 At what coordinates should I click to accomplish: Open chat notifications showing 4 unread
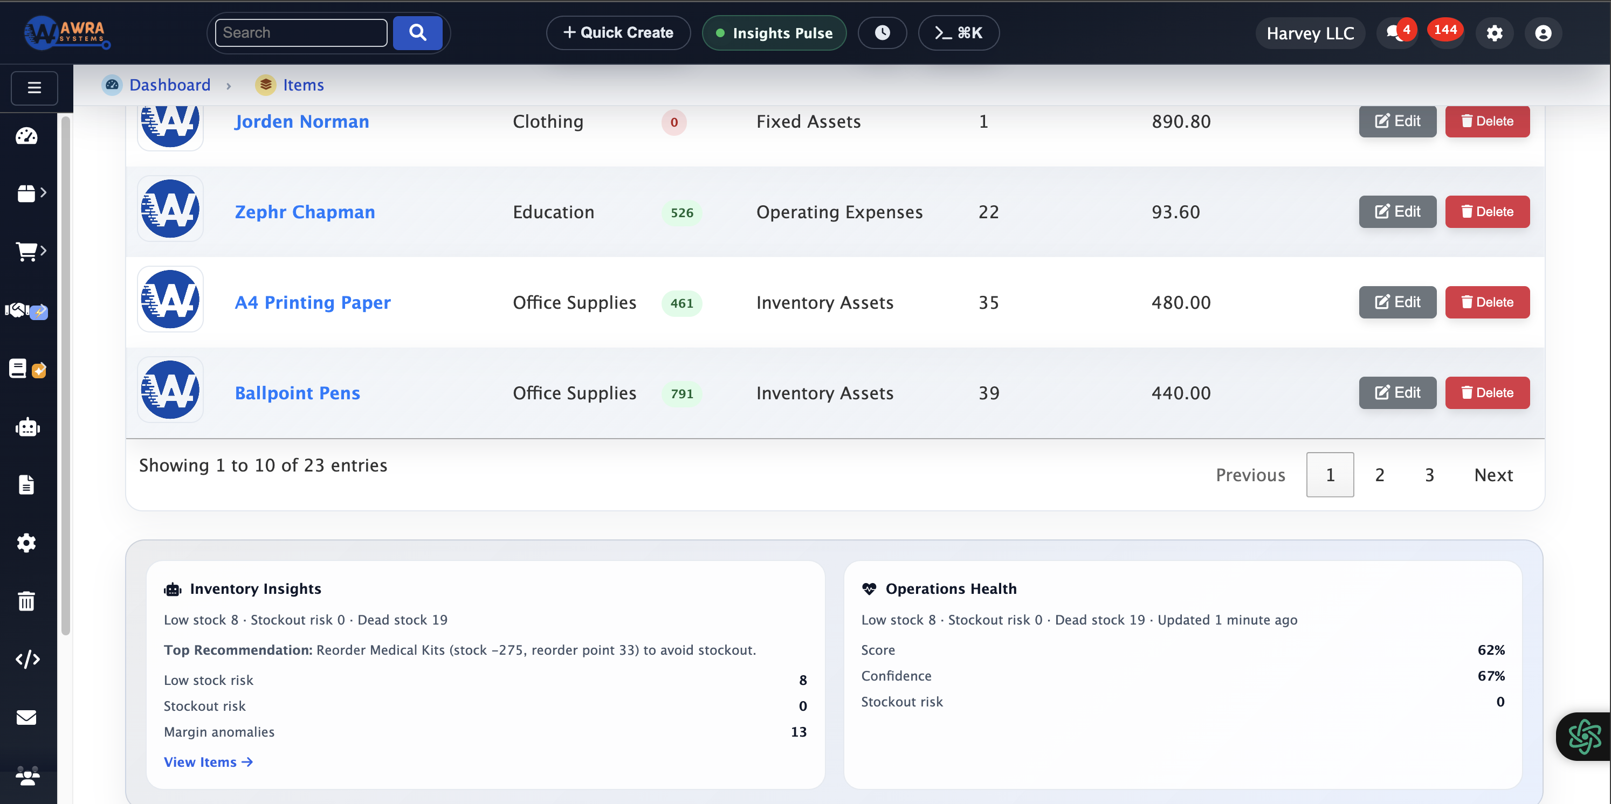pyautogui.click(x=1396, y=32)
